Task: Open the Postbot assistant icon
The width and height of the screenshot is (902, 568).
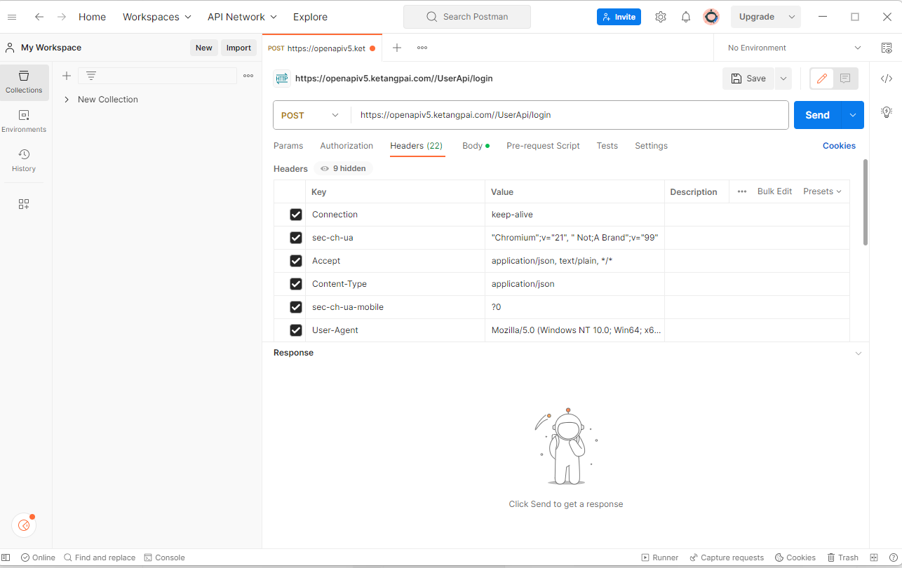Action: point(24,525)
